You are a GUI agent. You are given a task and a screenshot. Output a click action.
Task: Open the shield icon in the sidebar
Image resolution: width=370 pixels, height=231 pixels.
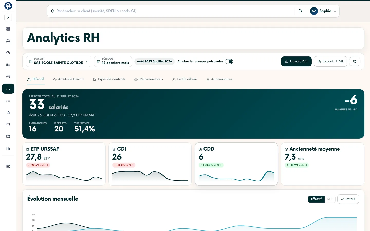click(x=8, y=124)
